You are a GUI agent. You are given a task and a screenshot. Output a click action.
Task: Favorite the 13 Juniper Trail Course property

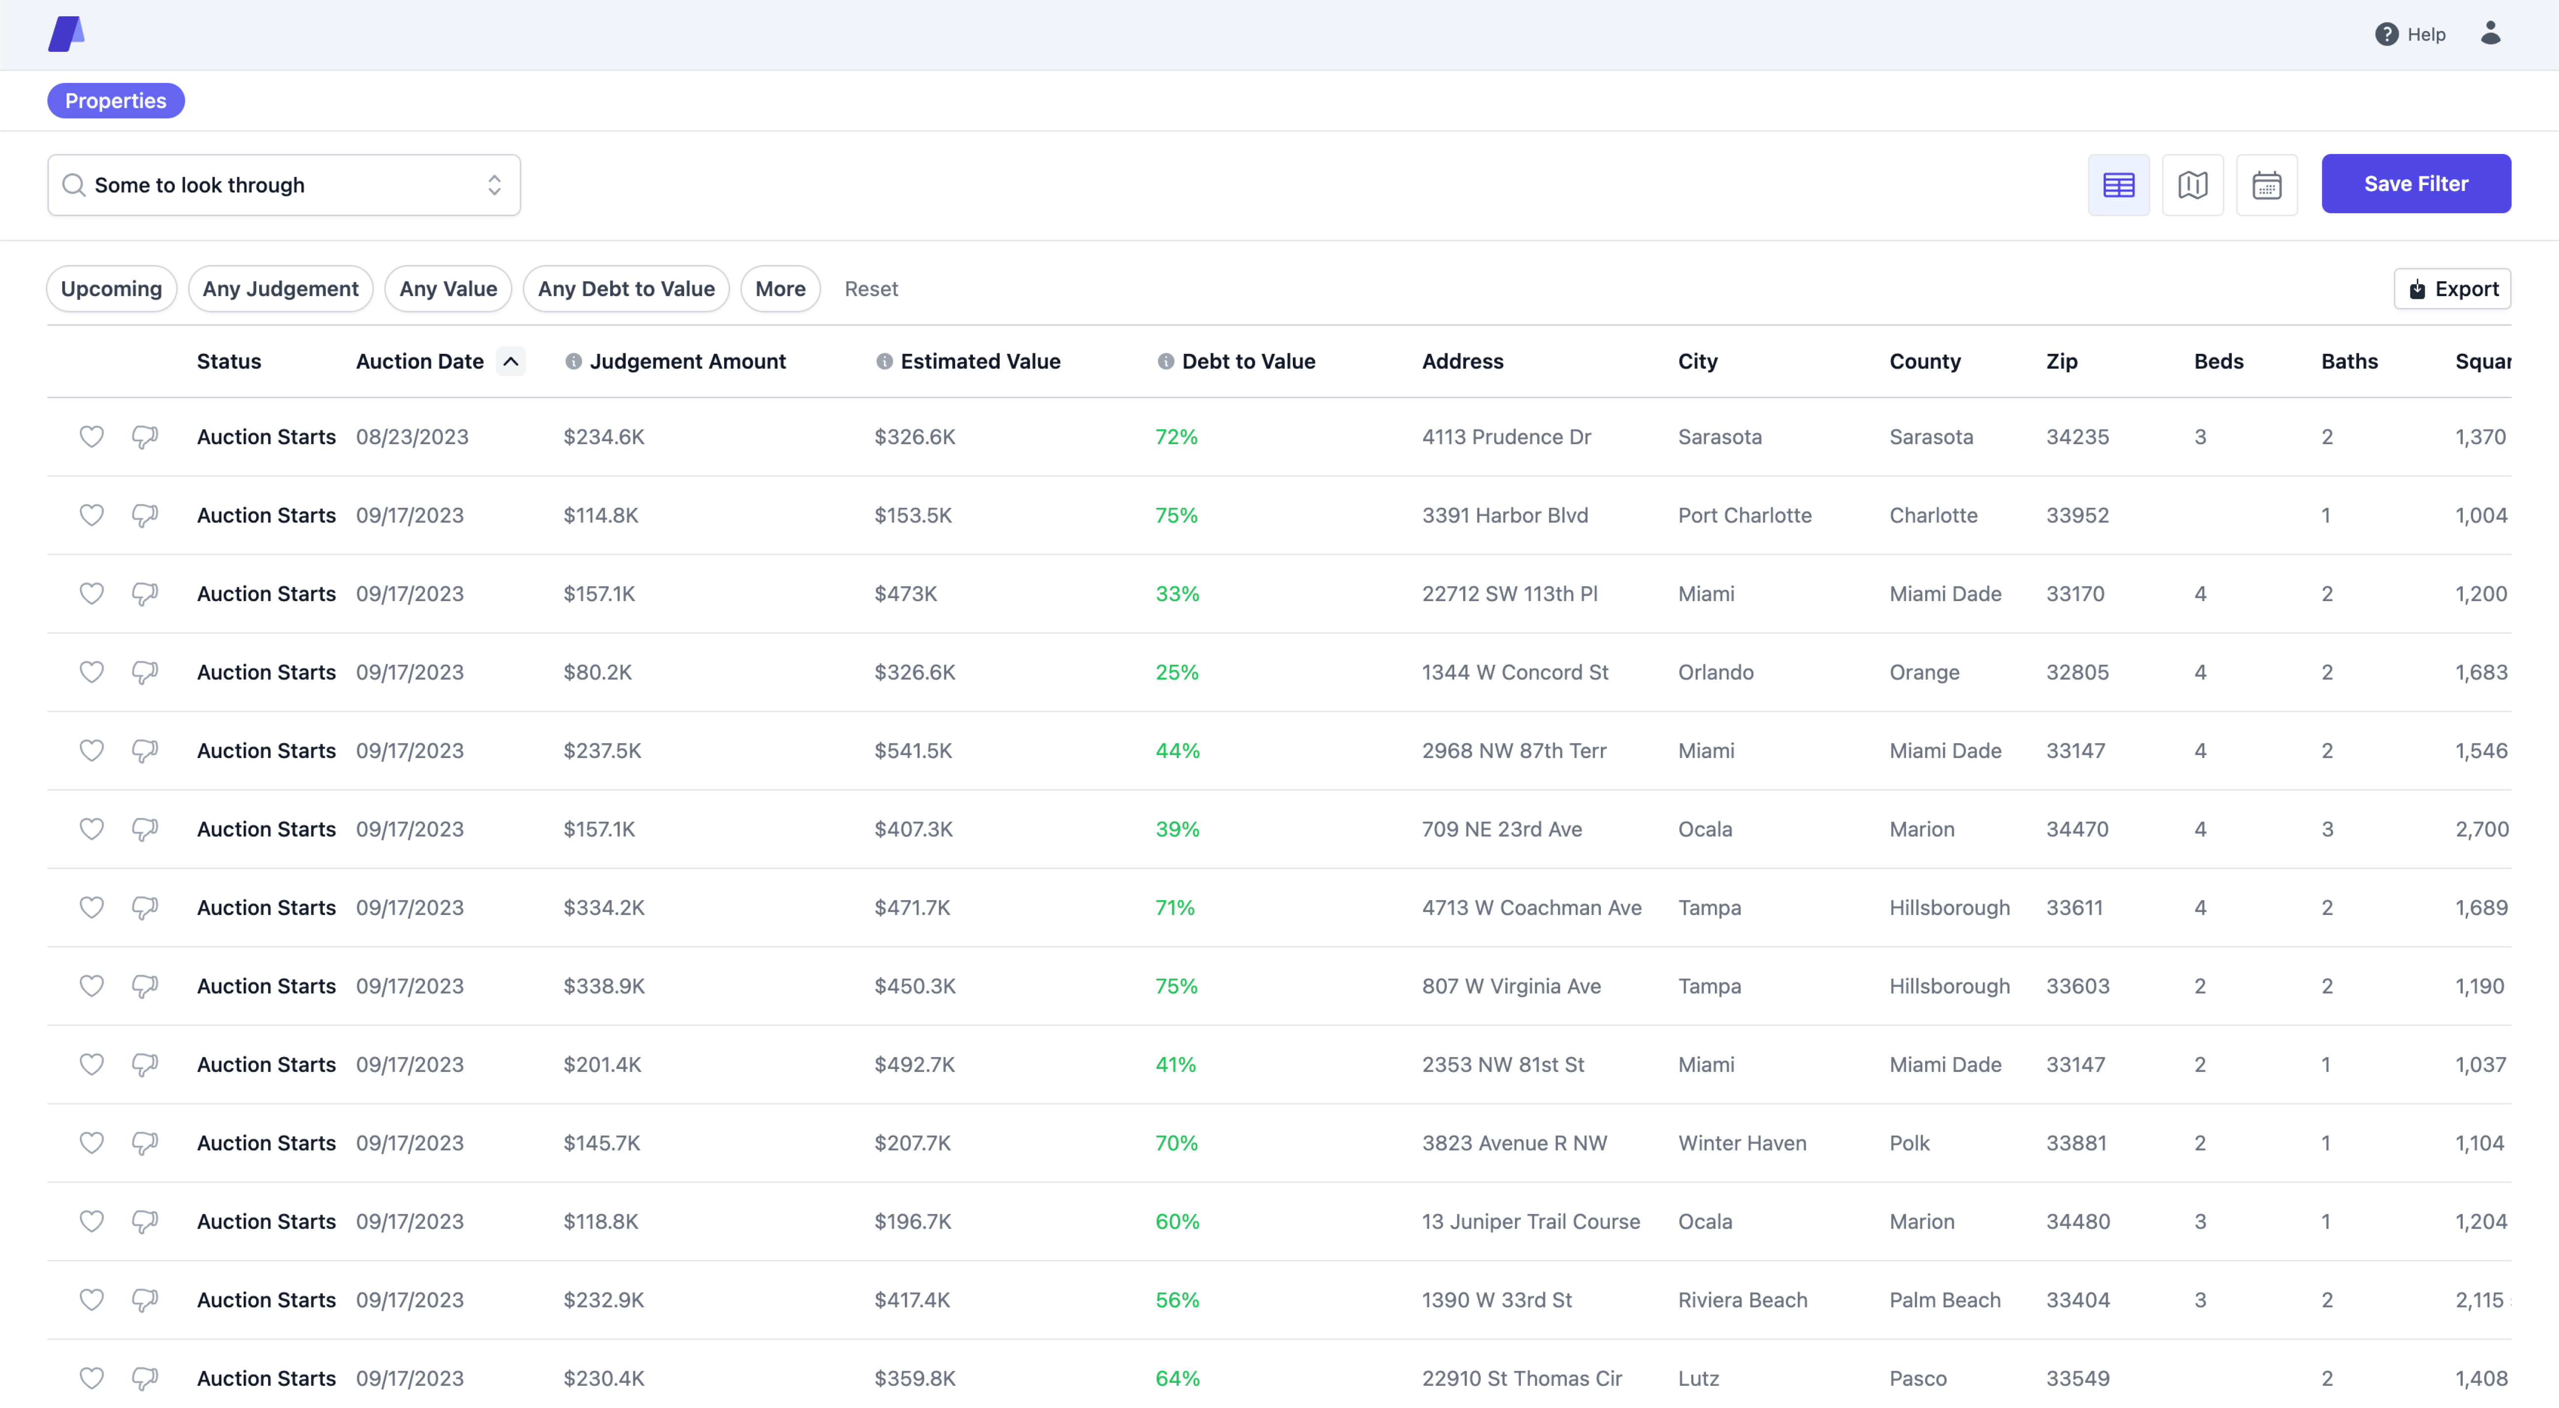point(90,1221)
